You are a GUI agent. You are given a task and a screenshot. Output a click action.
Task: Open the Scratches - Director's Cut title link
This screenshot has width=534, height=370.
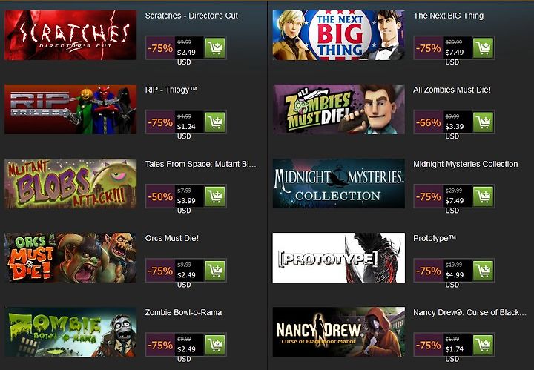click(191, 16)
